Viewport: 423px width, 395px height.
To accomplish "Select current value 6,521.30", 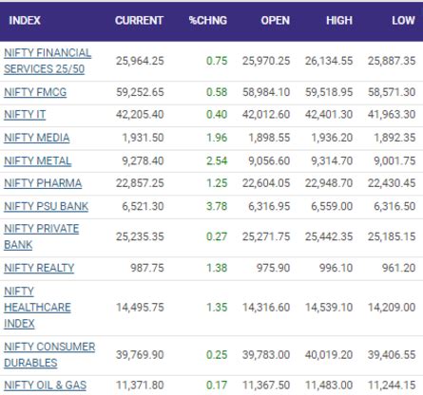I will [x=143, y=206].
